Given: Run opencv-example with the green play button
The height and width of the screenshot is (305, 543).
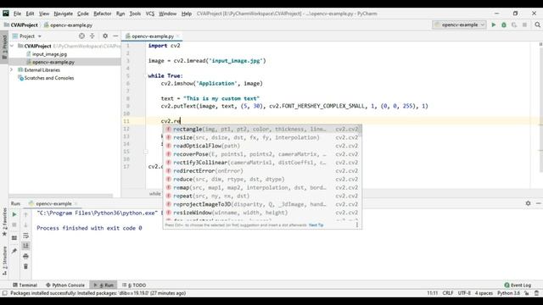Looking at the screenshot, I should click(494, 25).
